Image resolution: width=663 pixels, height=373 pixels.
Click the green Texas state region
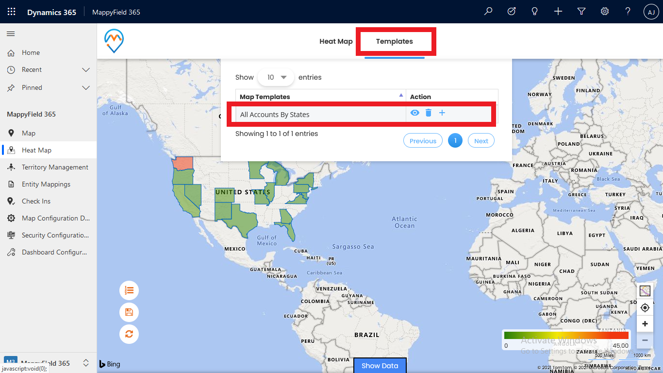pyautogui.click(x=243, y=221)
